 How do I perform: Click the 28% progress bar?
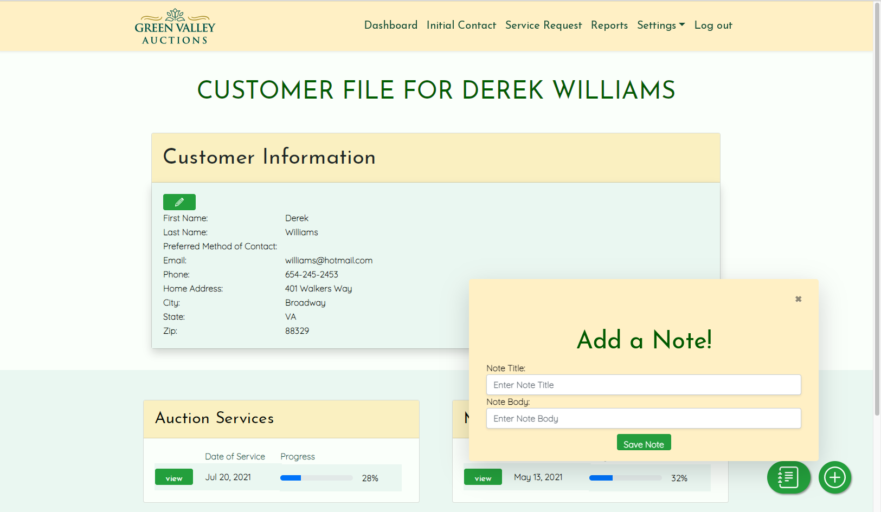[x=316, y=478]
